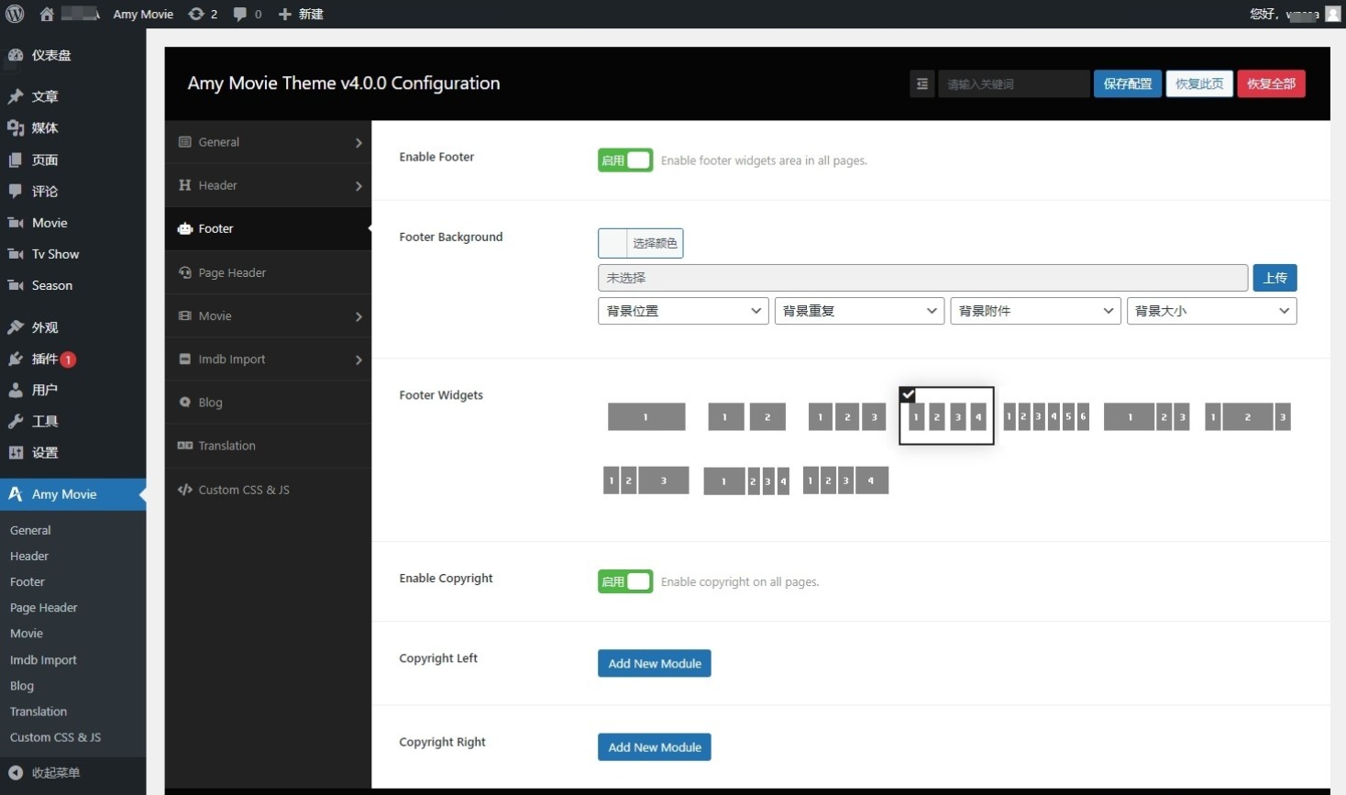Click the WordPress logo icon

point(15,14)
